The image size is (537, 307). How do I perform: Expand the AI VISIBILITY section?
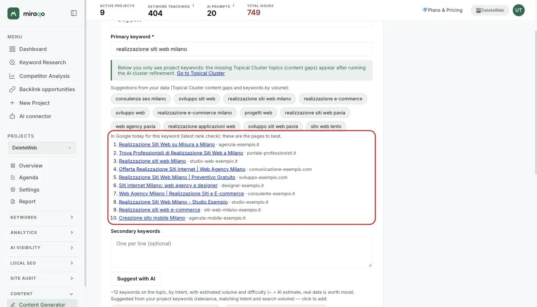point(42,248)
